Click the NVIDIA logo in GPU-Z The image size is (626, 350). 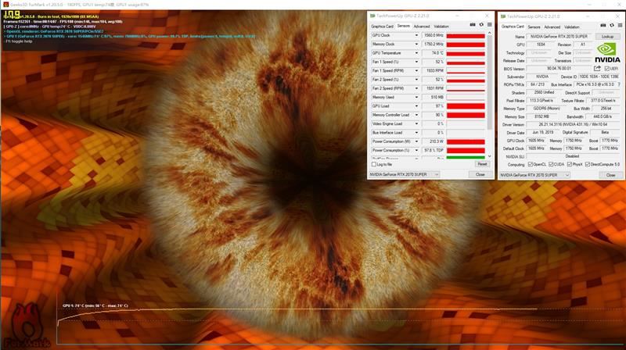(x=607, y=53)
